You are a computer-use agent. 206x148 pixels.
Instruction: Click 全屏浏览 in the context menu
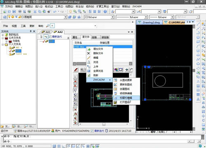100,71
